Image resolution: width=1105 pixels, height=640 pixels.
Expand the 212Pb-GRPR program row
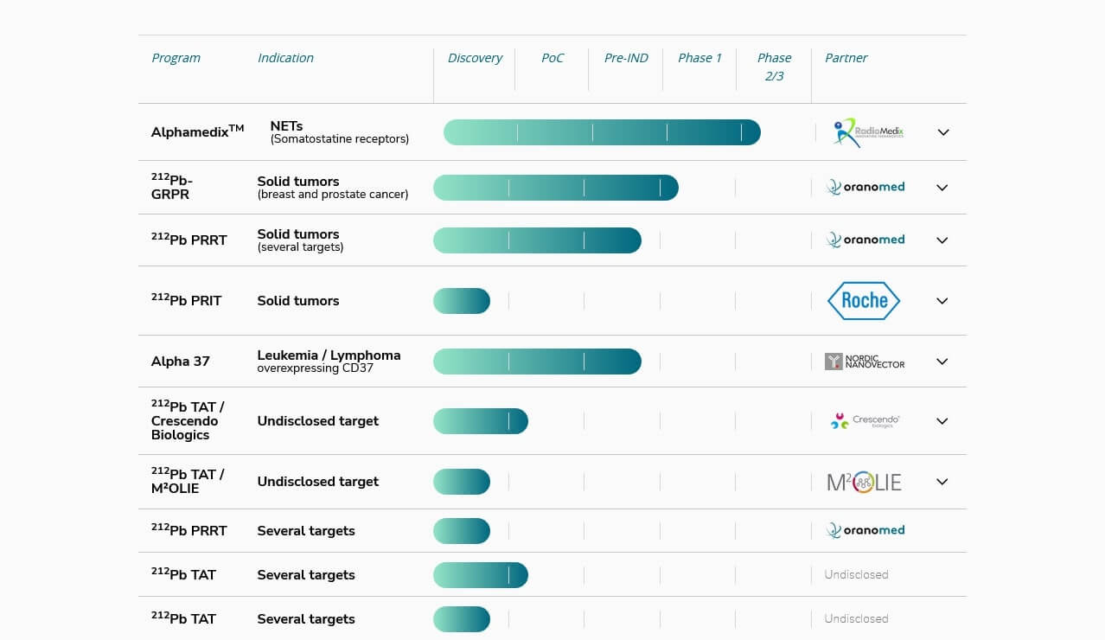pyautogui.click(x=942, y=188)
